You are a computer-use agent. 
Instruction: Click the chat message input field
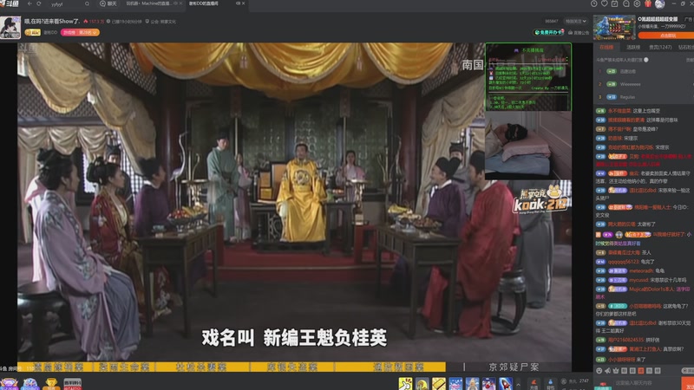(x=647, y=383)
